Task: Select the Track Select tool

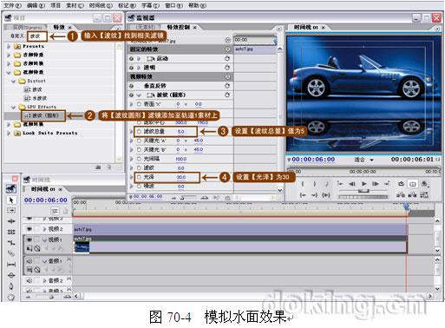Action: point(11,211)
